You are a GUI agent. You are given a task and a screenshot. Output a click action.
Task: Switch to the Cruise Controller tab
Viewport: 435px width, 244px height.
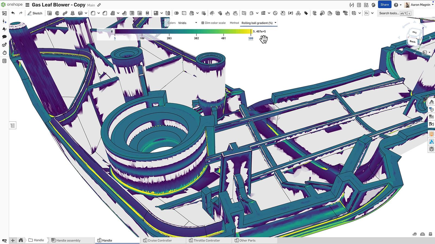[160, 240]
